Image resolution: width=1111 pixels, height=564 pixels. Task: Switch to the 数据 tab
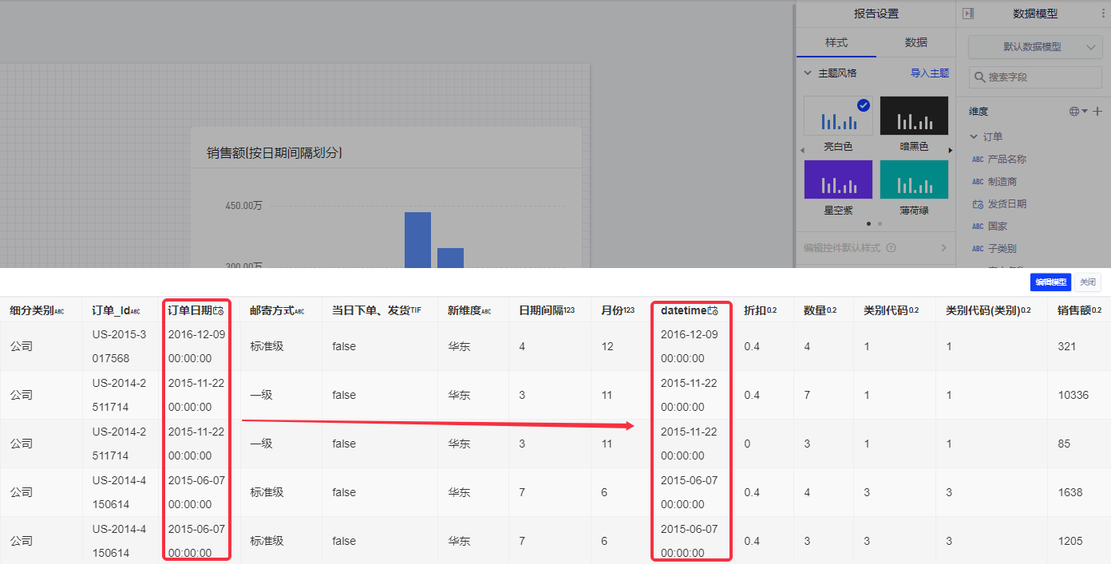[915, 42]
